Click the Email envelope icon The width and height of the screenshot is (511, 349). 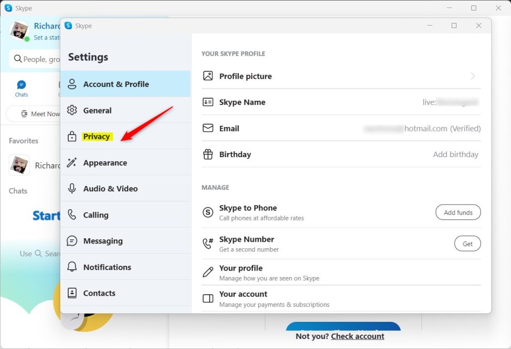[x=208, y=128]
